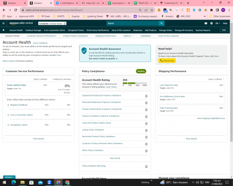Viewport: 233px width, 186px height.
Task: Switch to the Product Policy Compliance tab
Action: click(75, 36)
